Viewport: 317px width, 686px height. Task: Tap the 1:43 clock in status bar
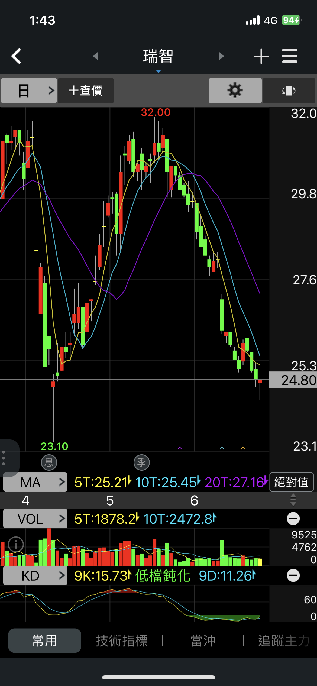(43, 20)
